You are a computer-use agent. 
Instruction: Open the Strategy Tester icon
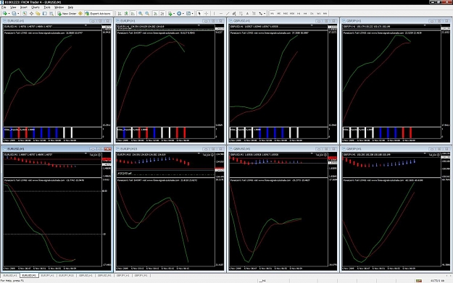tap(51, 13)
